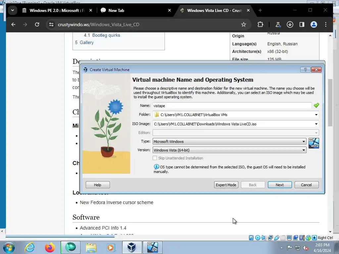Click the audio indicator in VirtualBox status bar

(264, 238)
